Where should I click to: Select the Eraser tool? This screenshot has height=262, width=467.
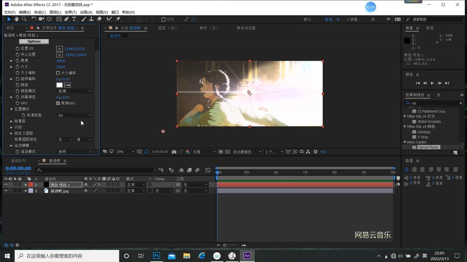(x=99, y=19)
